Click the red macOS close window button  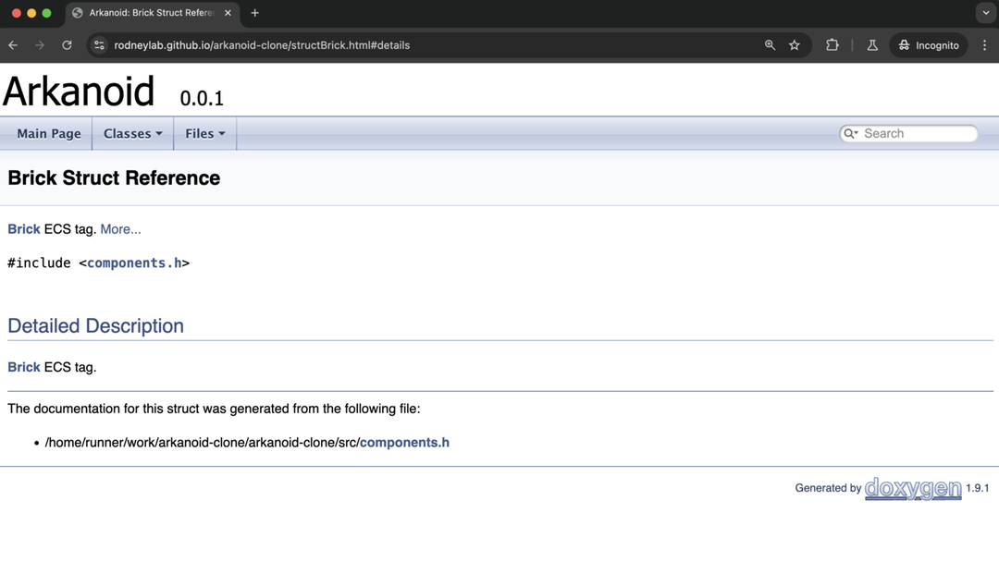point(17,13)
